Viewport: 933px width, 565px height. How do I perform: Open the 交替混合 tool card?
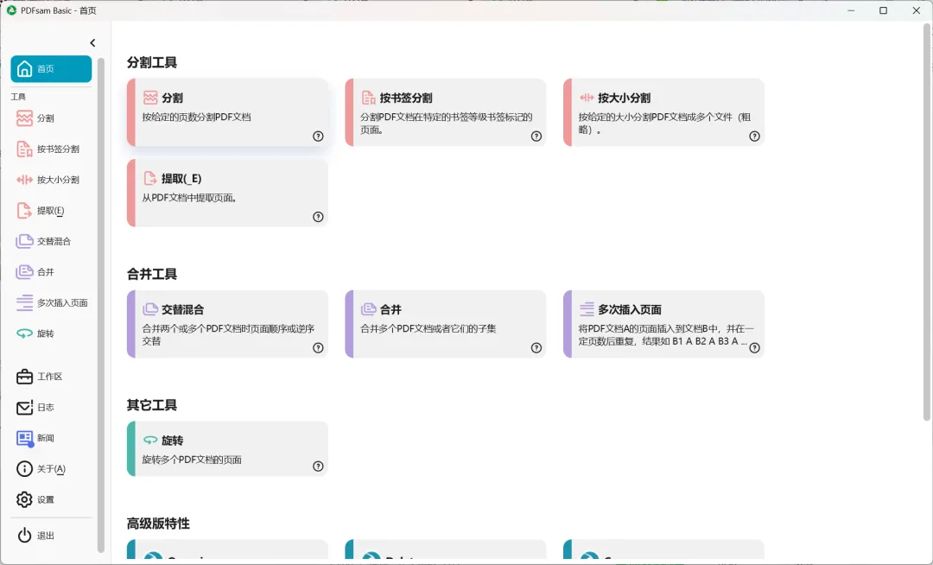[x=227, y=324]
